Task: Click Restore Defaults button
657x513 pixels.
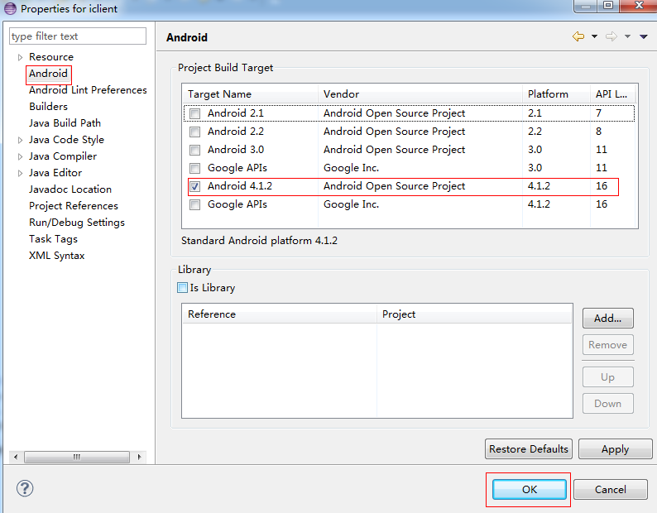Action: pos(529,449)
